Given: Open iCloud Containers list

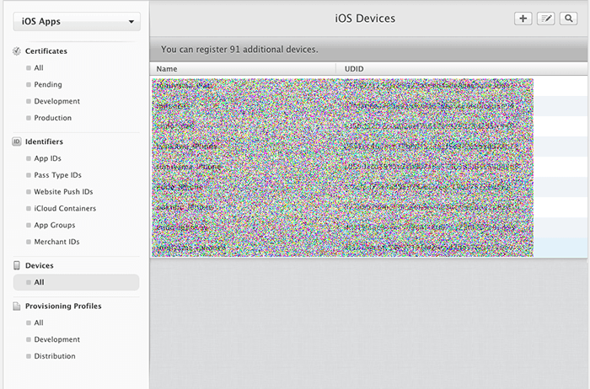Looking at the screenshot, I should [65, 209].
